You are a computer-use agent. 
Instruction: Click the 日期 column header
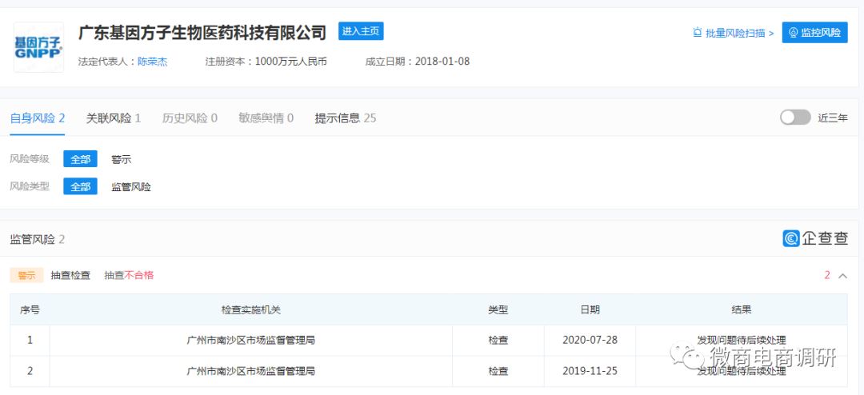tap(590, 310)
